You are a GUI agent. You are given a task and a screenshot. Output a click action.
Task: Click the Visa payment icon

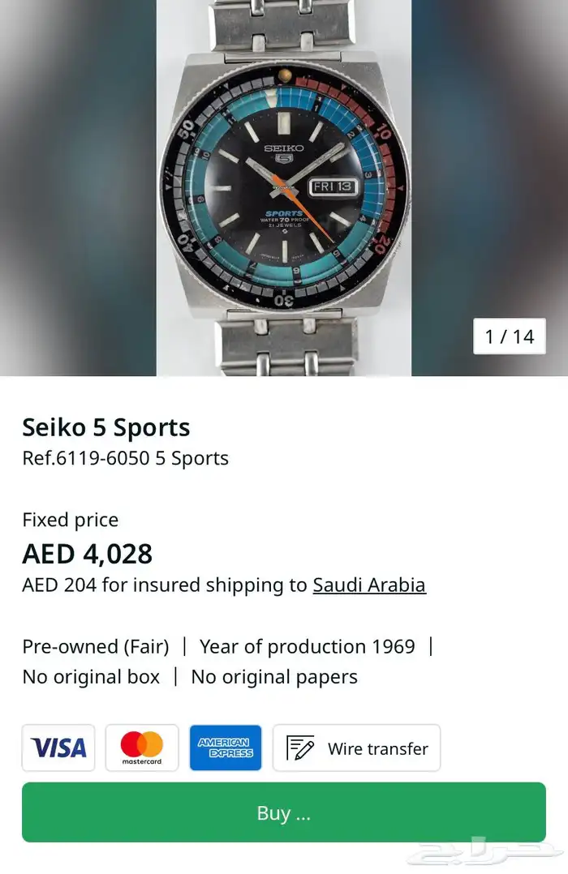pyautogui.click(x=58, y=748)
